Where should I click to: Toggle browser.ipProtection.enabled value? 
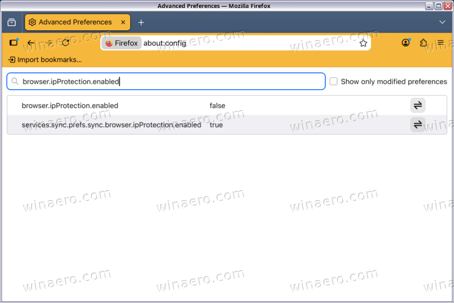[418, 106]
